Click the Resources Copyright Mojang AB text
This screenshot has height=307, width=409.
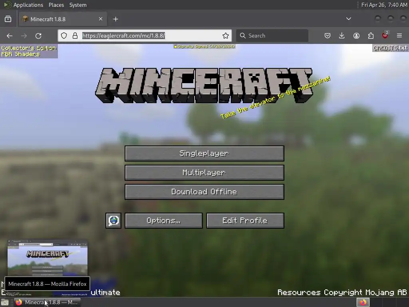pyautogui.click(x=342, y=292)
